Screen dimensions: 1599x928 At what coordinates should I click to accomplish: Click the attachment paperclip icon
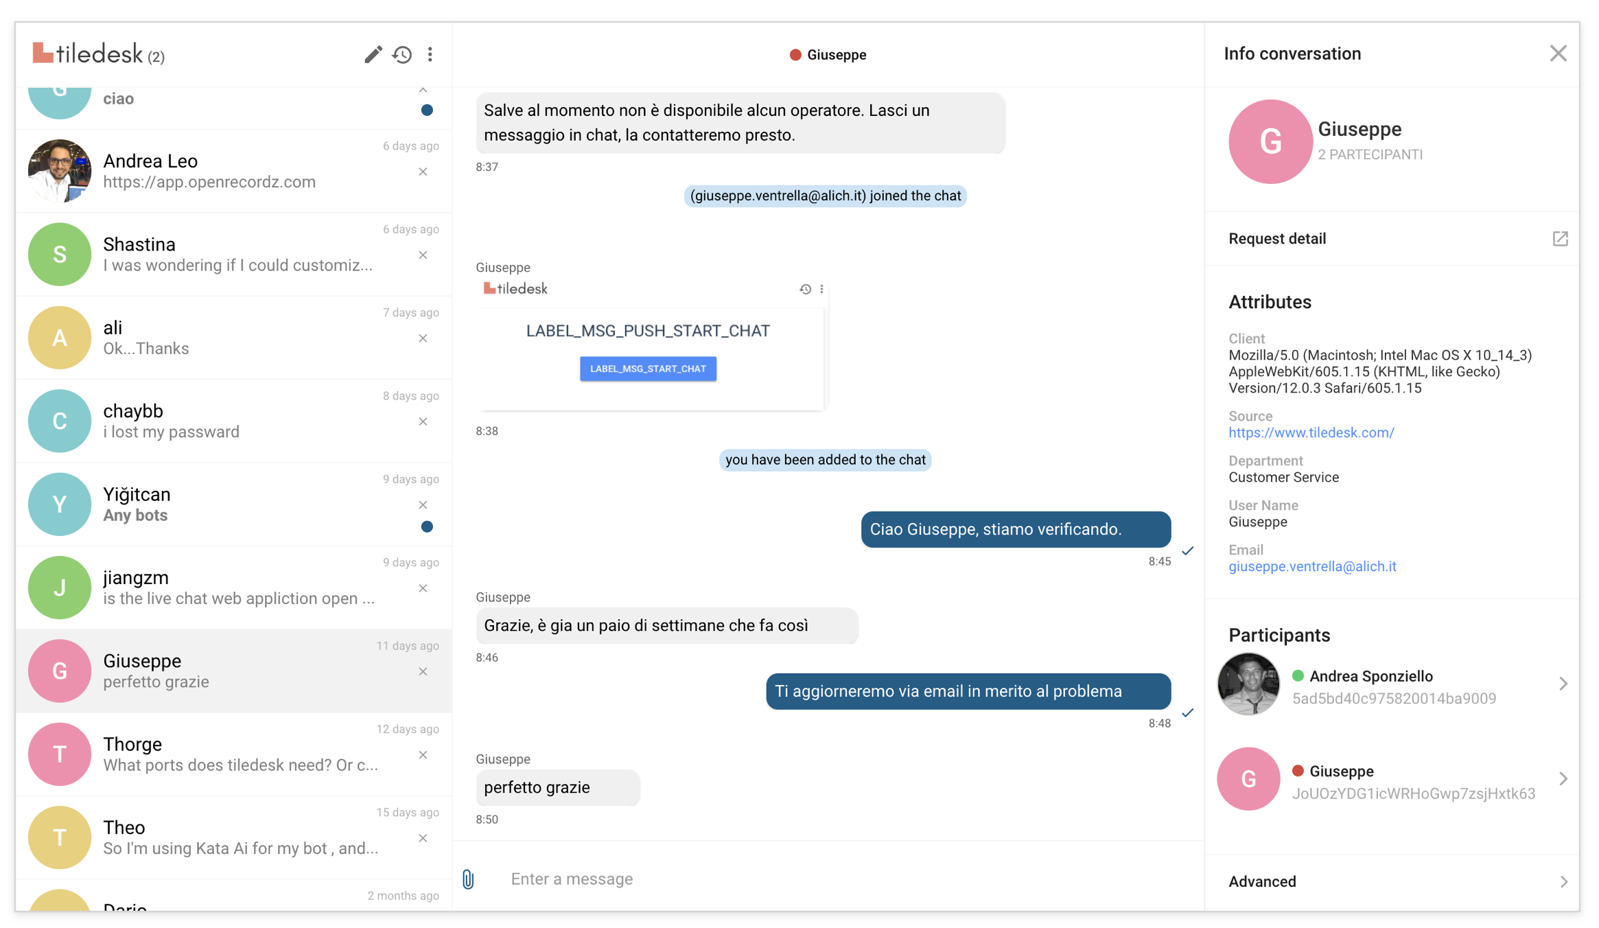click(468, 879)
